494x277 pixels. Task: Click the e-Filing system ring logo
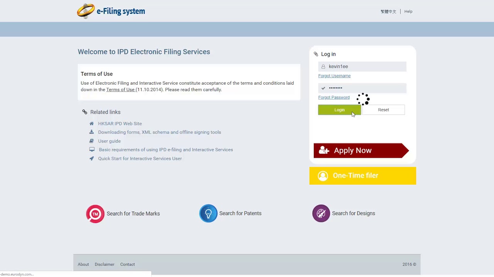tap(86, 11)
